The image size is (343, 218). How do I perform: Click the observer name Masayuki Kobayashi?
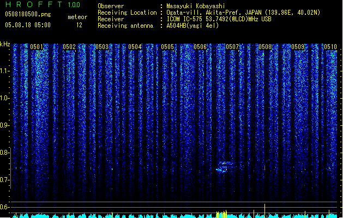click(196, 6)
